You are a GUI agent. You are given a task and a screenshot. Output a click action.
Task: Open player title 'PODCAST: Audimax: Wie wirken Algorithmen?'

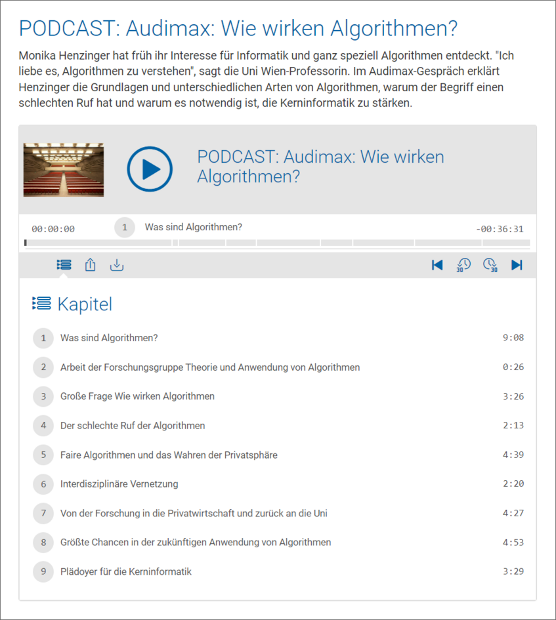(x=320, y=167)
